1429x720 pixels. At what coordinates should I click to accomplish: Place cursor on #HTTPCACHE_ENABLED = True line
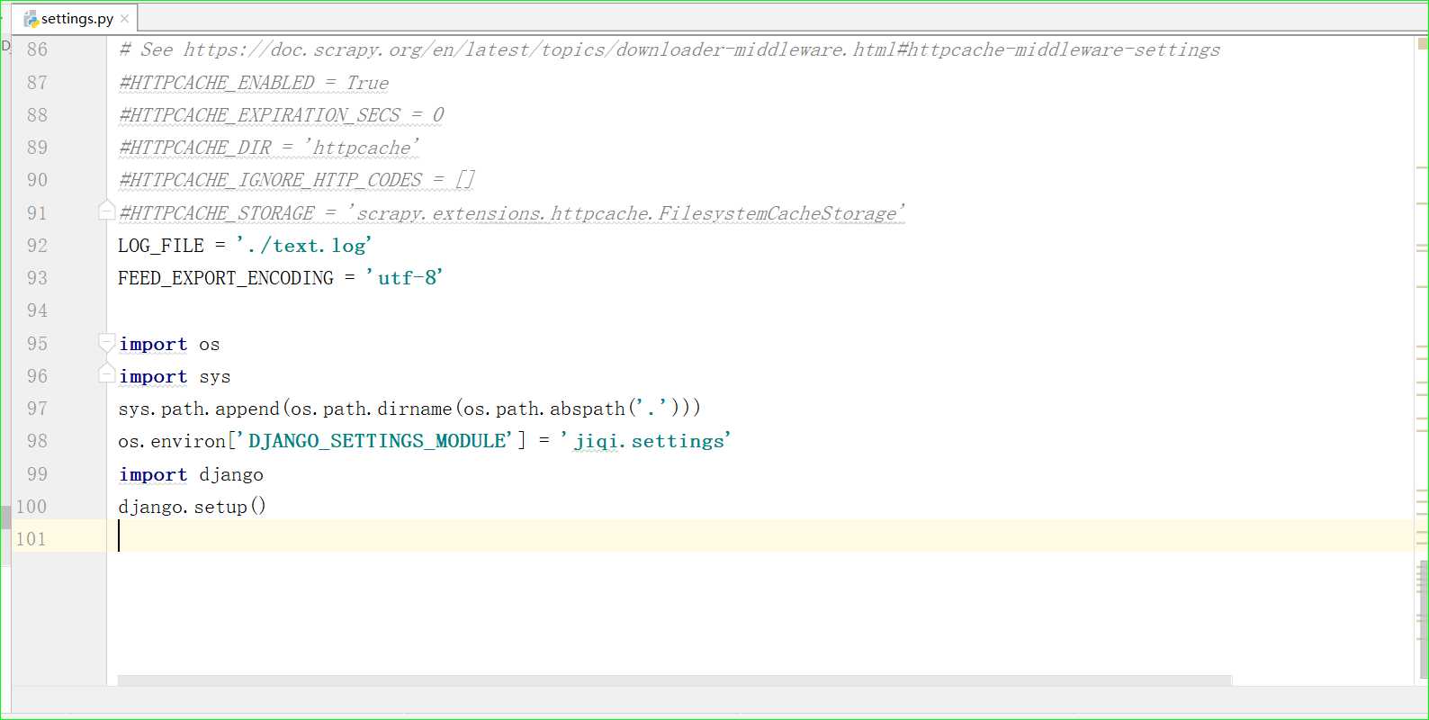[x=254, y=83]
